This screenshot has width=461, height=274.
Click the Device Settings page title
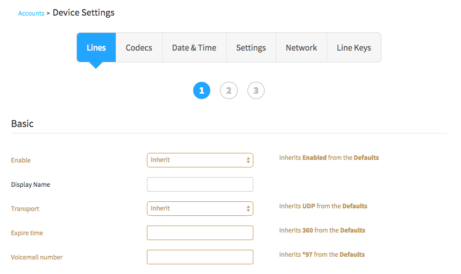(83, 13)
